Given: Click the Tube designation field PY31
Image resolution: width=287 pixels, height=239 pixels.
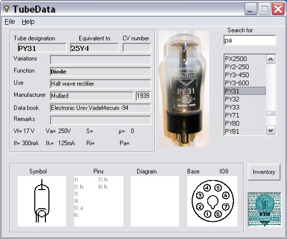Looking at the screenshot, I should [x=42, y=48].
